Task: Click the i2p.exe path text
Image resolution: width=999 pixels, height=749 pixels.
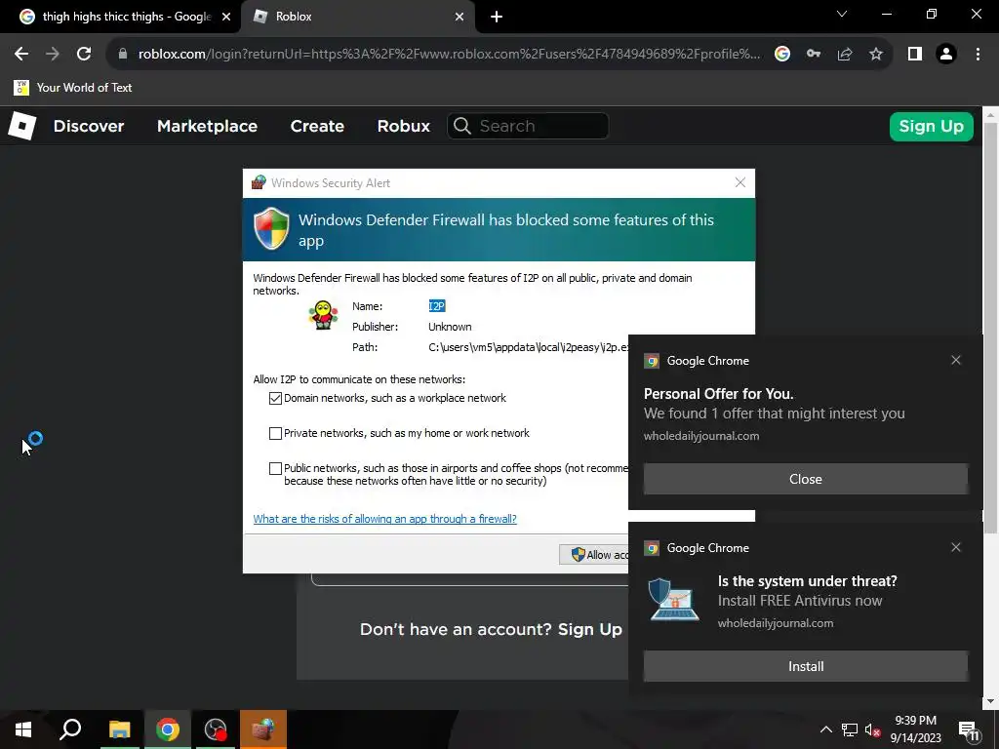Action: [x=528, y=347]
